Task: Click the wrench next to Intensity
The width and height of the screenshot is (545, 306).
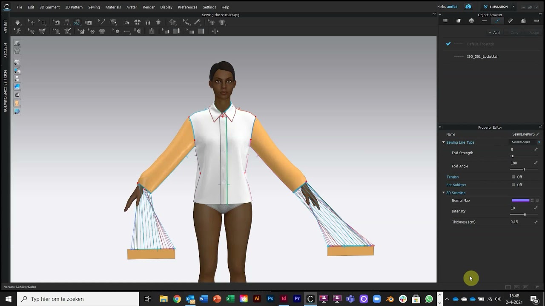Action: click(536, 208)
